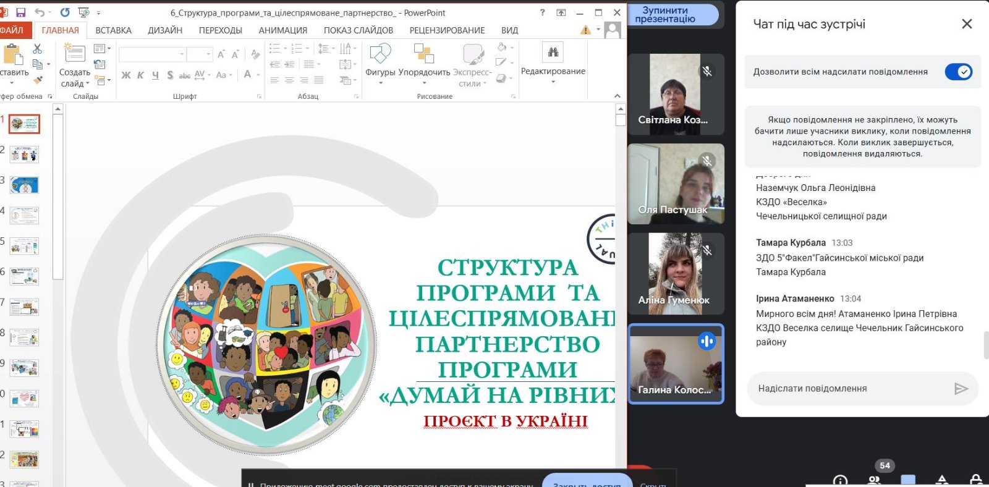Collapse the ribbon with the chevron
Viewport: 989px width, 487px height.
(x=617, y=96)
